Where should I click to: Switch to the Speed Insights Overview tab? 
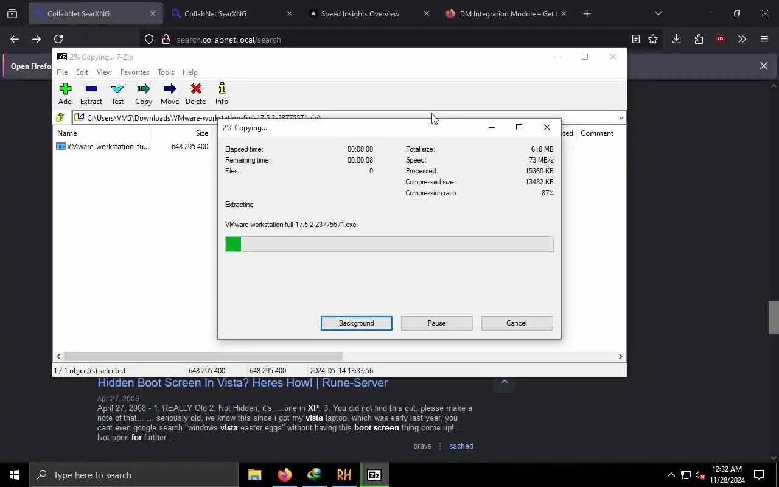(369, 13)
